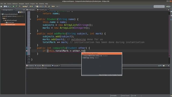Screen dimensions: 172x97
Task: Click Collapse All in Package Explorer
Action: [x=19, y=12]
